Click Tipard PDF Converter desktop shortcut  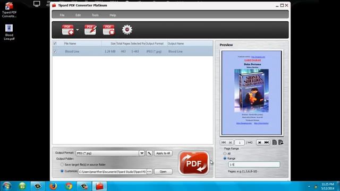[9, 10]
